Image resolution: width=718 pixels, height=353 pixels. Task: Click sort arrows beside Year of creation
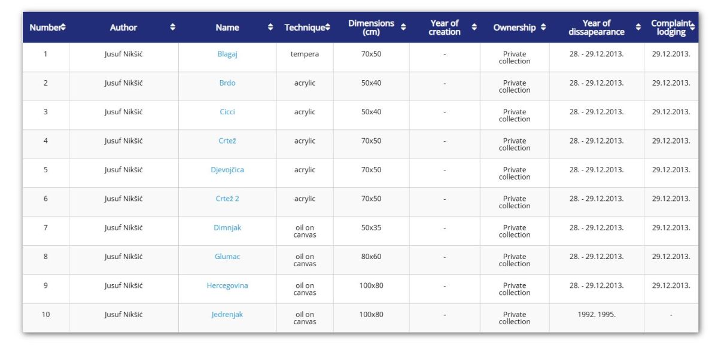[x=474, y=28]
